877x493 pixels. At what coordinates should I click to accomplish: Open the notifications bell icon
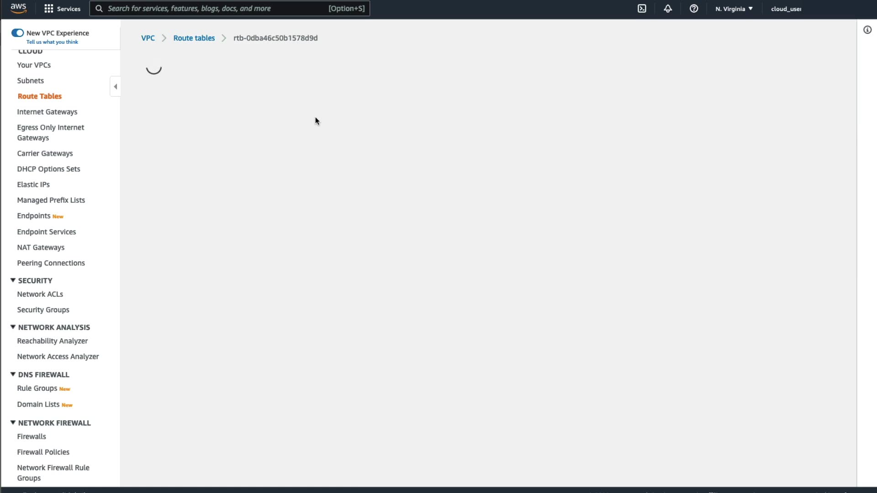tap(668, 9)
